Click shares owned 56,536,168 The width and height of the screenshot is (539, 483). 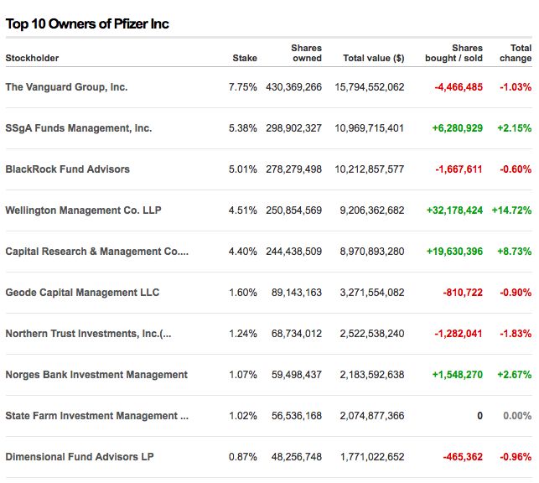coord(297,416)
